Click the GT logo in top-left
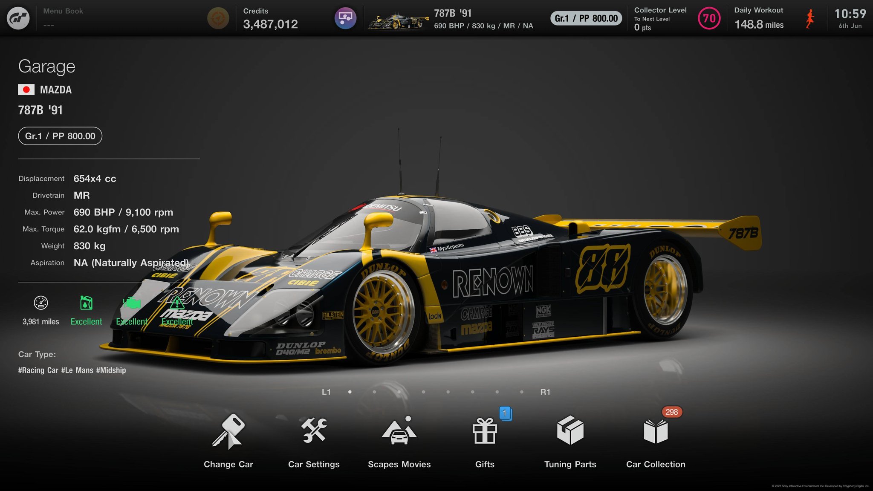The height and width of the screenshot is (491, 873). pyautogui.click(x=18, y=18)
